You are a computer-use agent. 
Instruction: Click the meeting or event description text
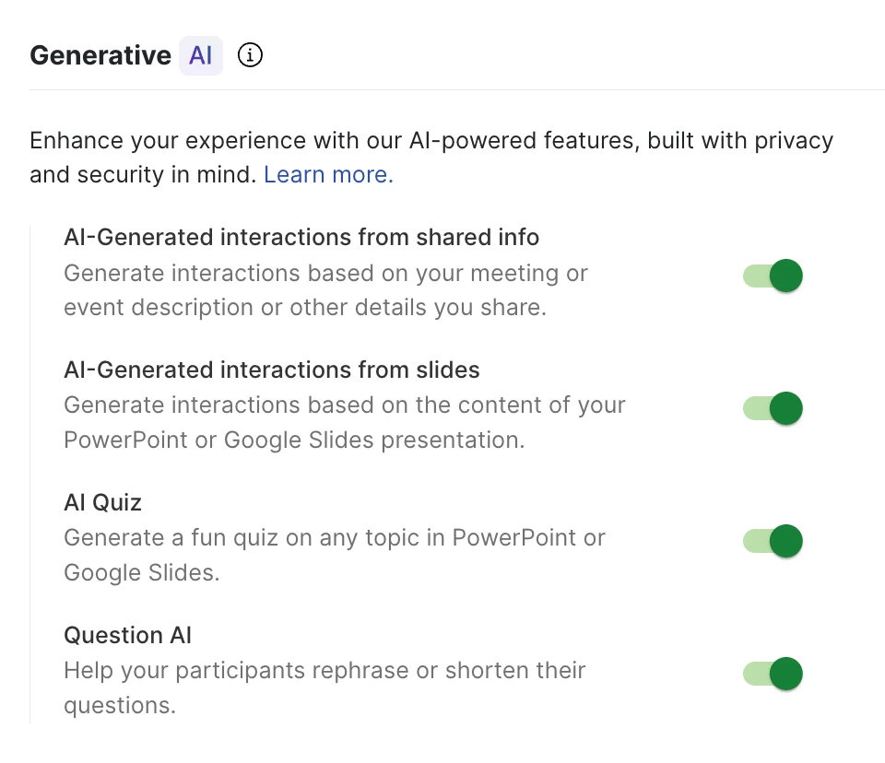tap(325, 290)
